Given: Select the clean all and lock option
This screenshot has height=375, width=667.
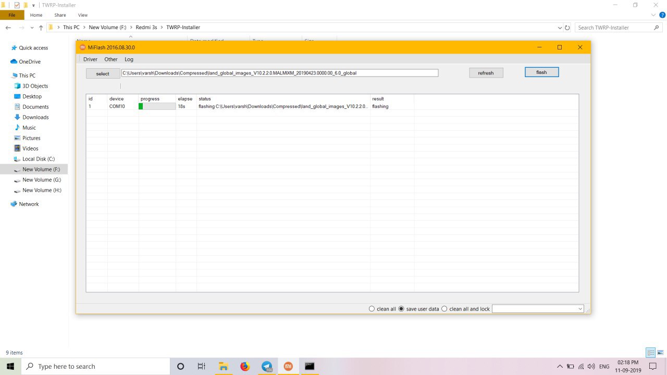Looking at the screenshot, I should point(465,309).
